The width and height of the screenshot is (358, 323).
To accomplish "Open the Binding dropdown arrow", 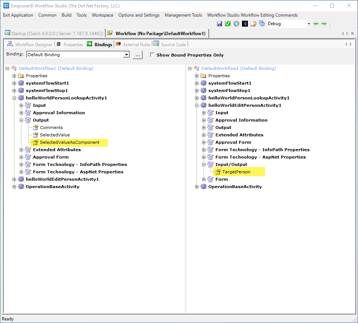I will click(126, 55).
